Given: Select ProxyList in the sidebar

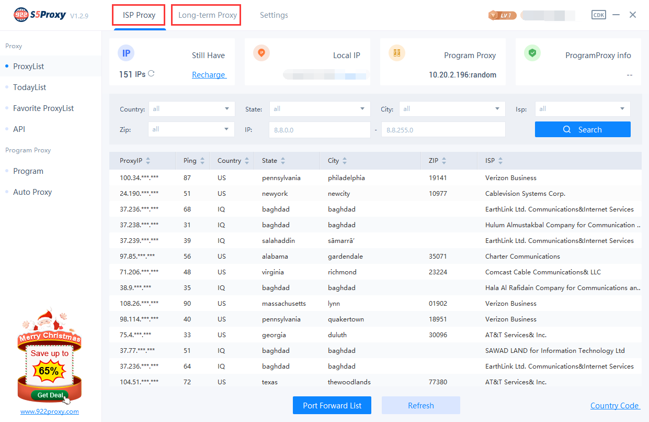Looking at the screenshot, I should click(x=50, y=66).
